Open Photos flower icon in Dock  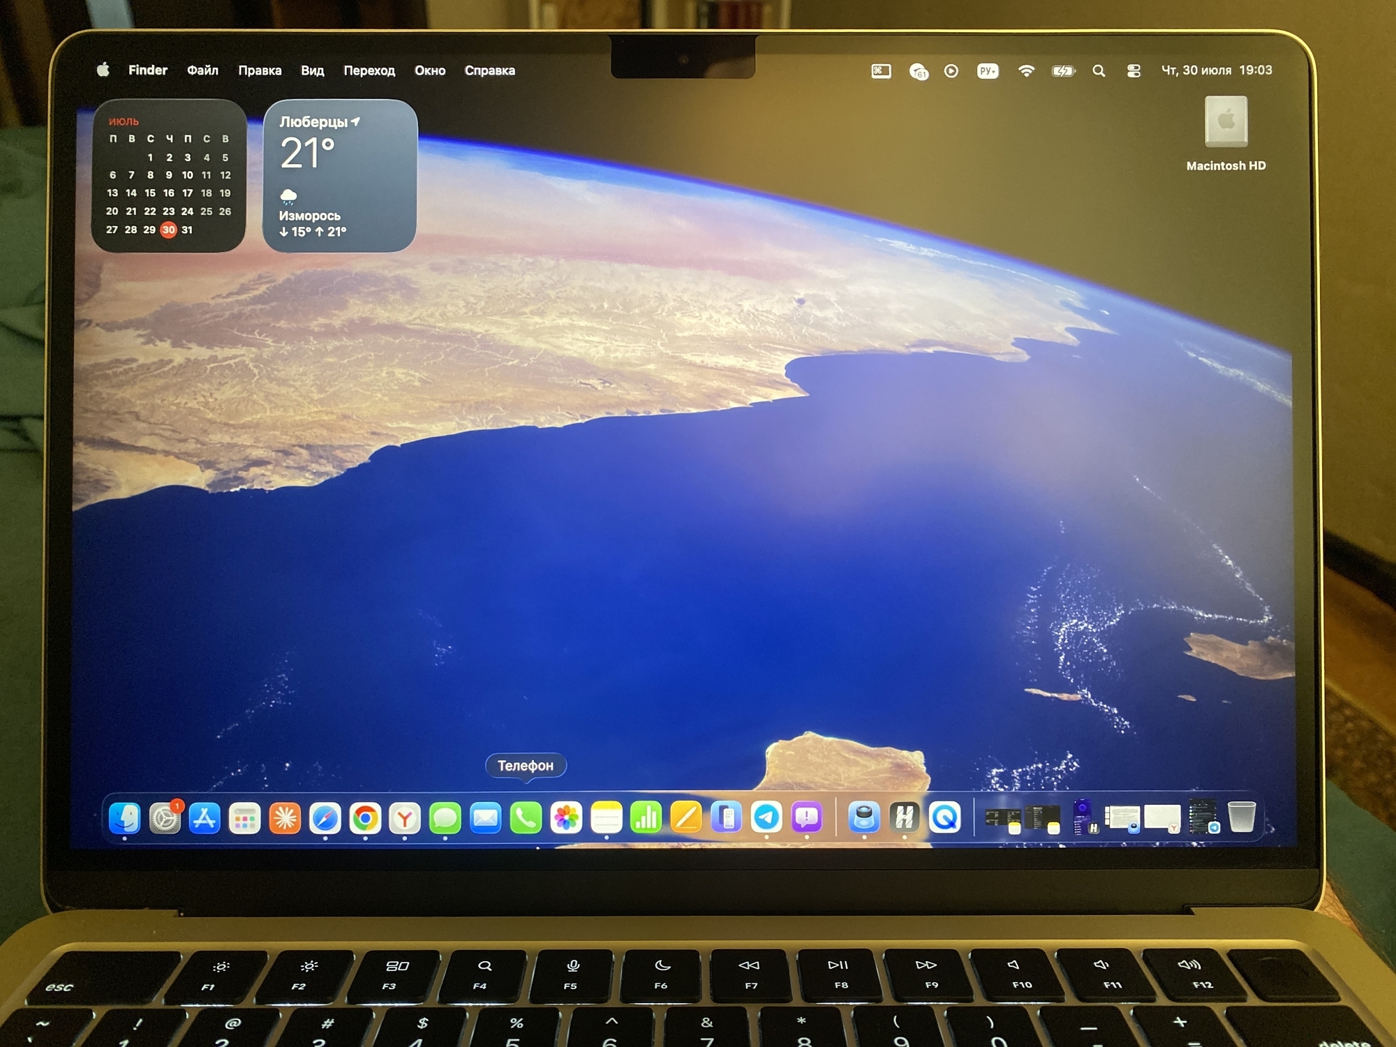pos(566,817)
